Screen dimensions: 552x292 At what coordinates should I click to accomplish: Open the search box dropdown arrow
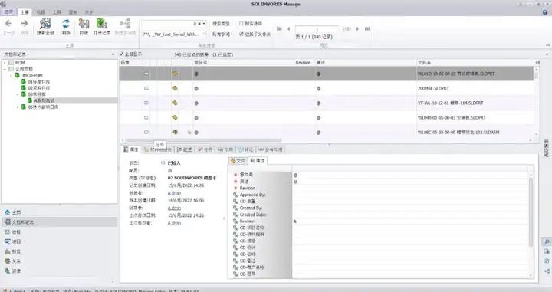204,24
